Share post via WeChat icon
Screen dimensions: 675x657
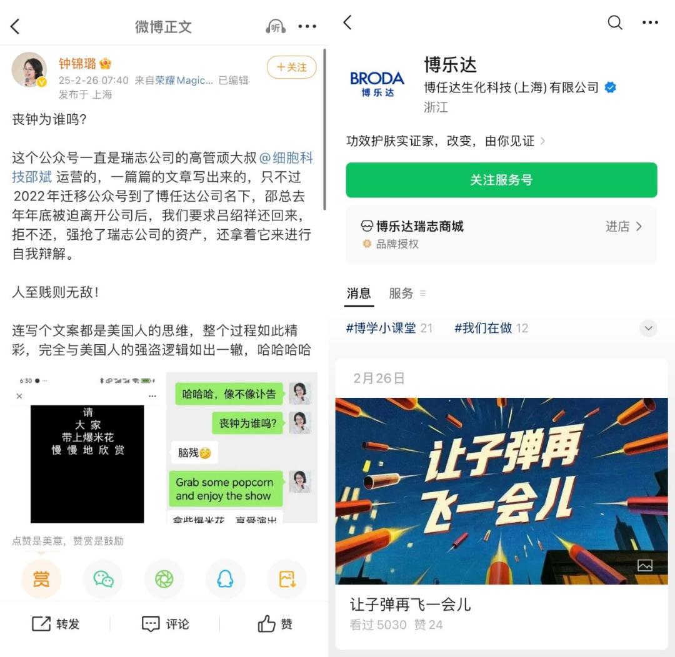(103, 579)
